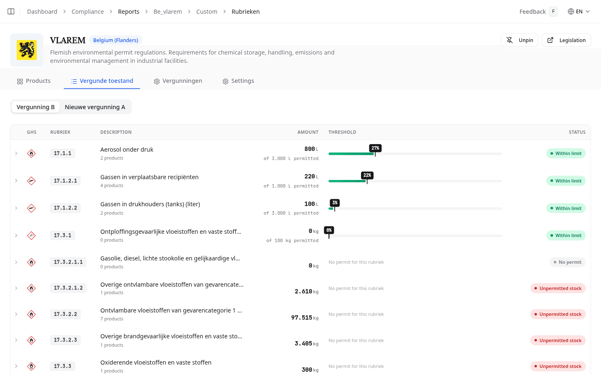Click the GHS gas cylinder icon for 17.1.2.1
The image size is (601, 375).
31,181
